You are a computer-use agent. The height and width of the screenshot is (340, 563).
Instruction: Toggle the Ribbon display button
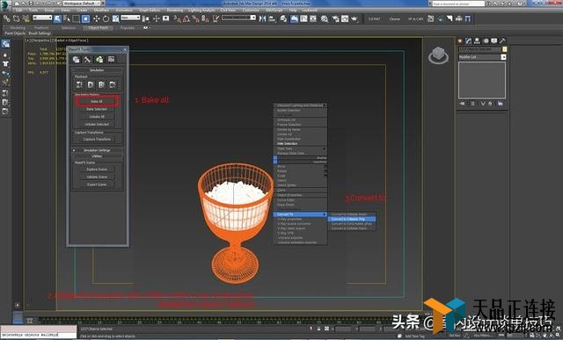(294, 18)
